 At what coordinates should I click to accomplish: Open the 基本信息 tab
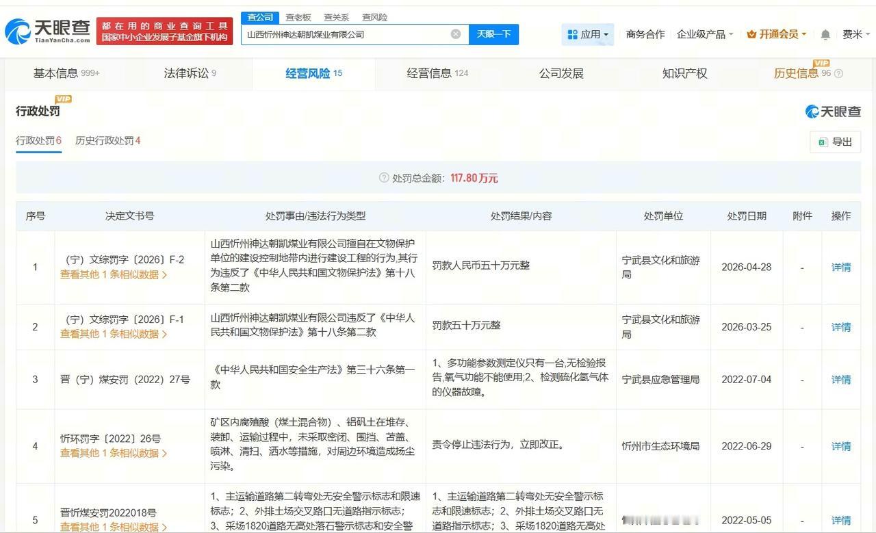pyautogui.click(x=66, y=73)
